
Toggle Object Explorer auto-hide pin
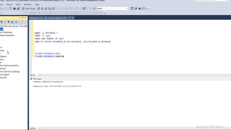(x=22, y=18)
